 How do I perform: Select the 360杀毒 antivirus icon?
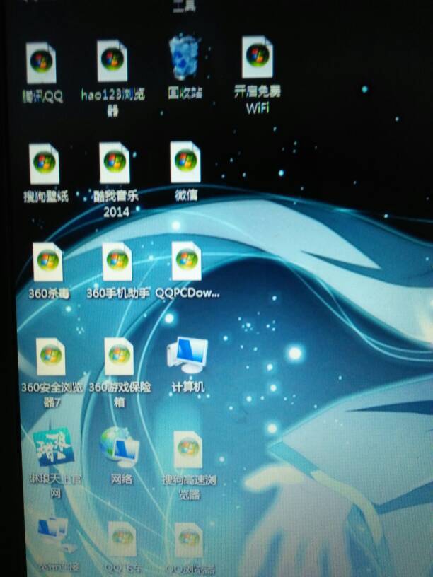click(48, 262)
